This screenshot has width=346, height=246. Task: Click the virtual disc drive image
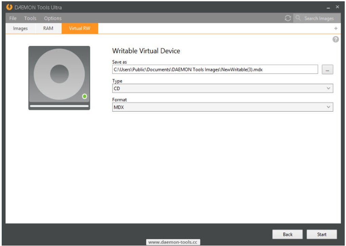59,78
